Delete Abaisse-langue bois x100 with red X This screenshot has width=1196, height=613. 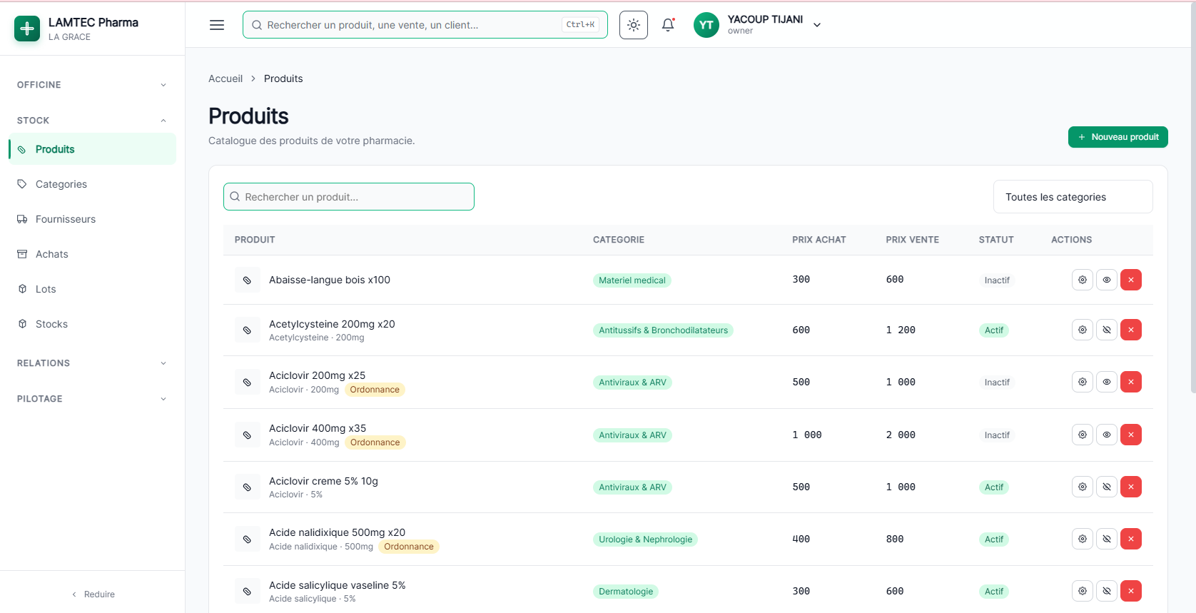(1131, 280)
